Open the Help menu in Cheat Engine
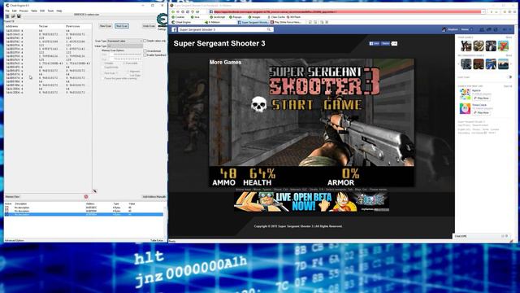This screenshot has width=520, height=293. point(59,11)
